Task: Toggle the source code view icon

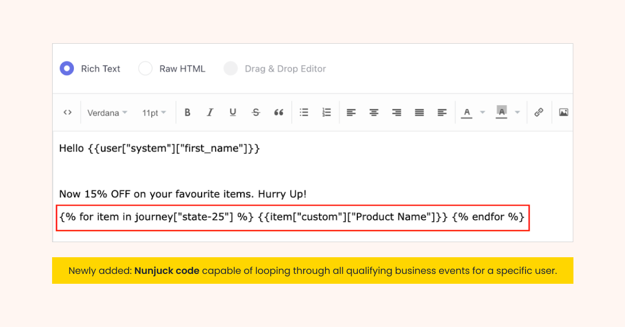Action: pyautogui.click(x=67, y=112)
